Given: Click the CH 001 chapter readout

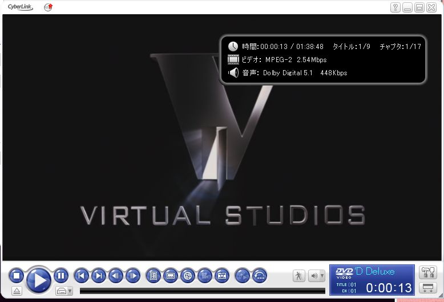Looking at the screenshot, I should coord(349,291).
